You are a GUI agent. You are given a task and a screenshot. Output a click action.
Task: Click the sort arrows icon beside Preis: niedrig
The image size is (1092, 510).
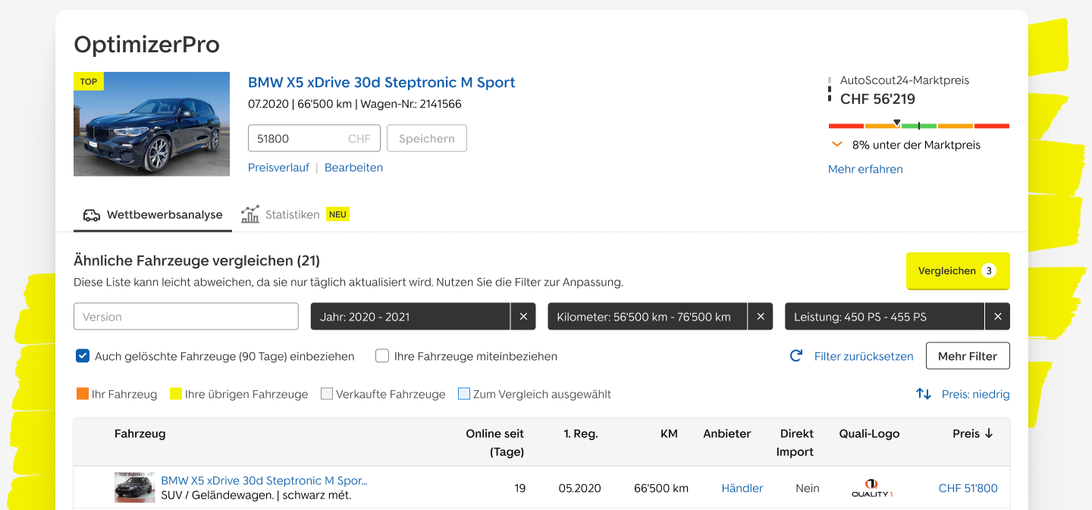(924, 394)
